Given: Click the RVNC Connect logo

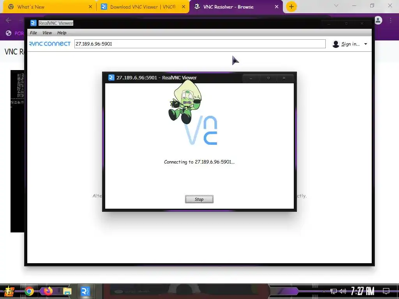Looking at the screenshot, I should point(50,44).
